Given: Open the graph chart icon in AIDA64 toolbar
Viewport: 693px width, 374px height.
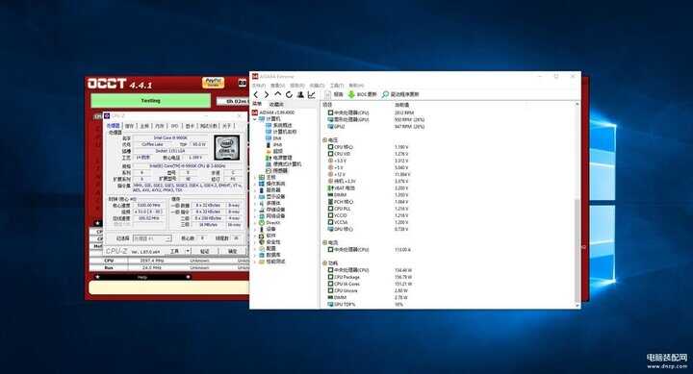Looking at the screenshot, I should (312, 94).
